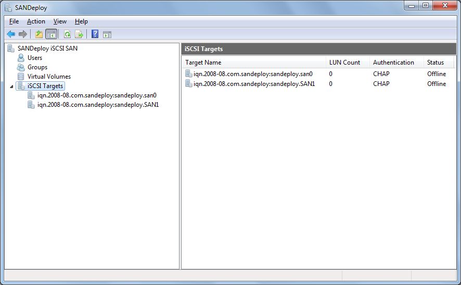Click LUN Count 0 in SAN1 row
This screenshot has height=285, width=461.
[330, 84]
